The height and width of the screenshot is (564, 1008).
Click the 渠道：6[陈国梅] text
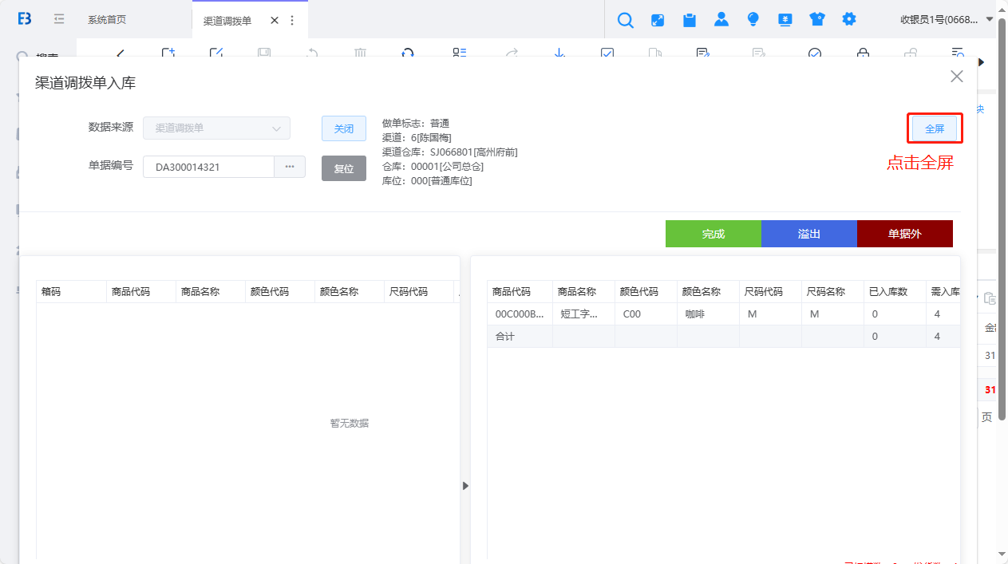[417, 138]
